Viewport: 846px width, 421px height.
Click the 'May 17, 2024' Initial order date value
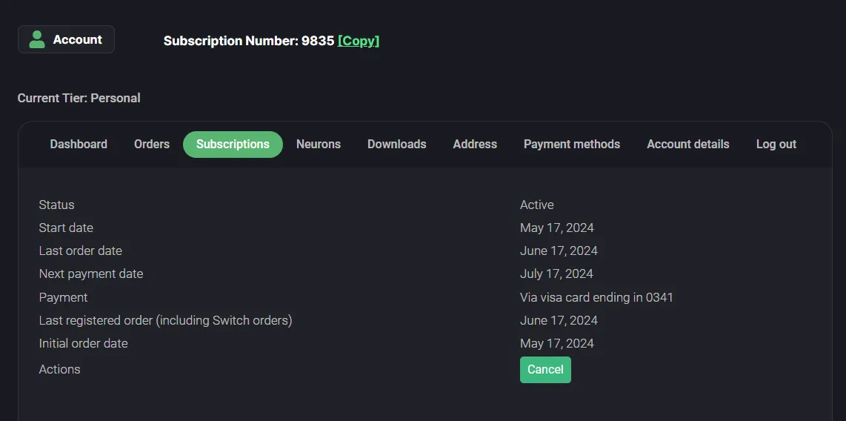[557, 343]
